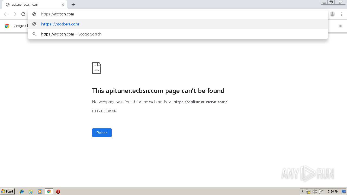Reload the page using toolbar refresh icon
347x195 pixels.
click(23, 14)
